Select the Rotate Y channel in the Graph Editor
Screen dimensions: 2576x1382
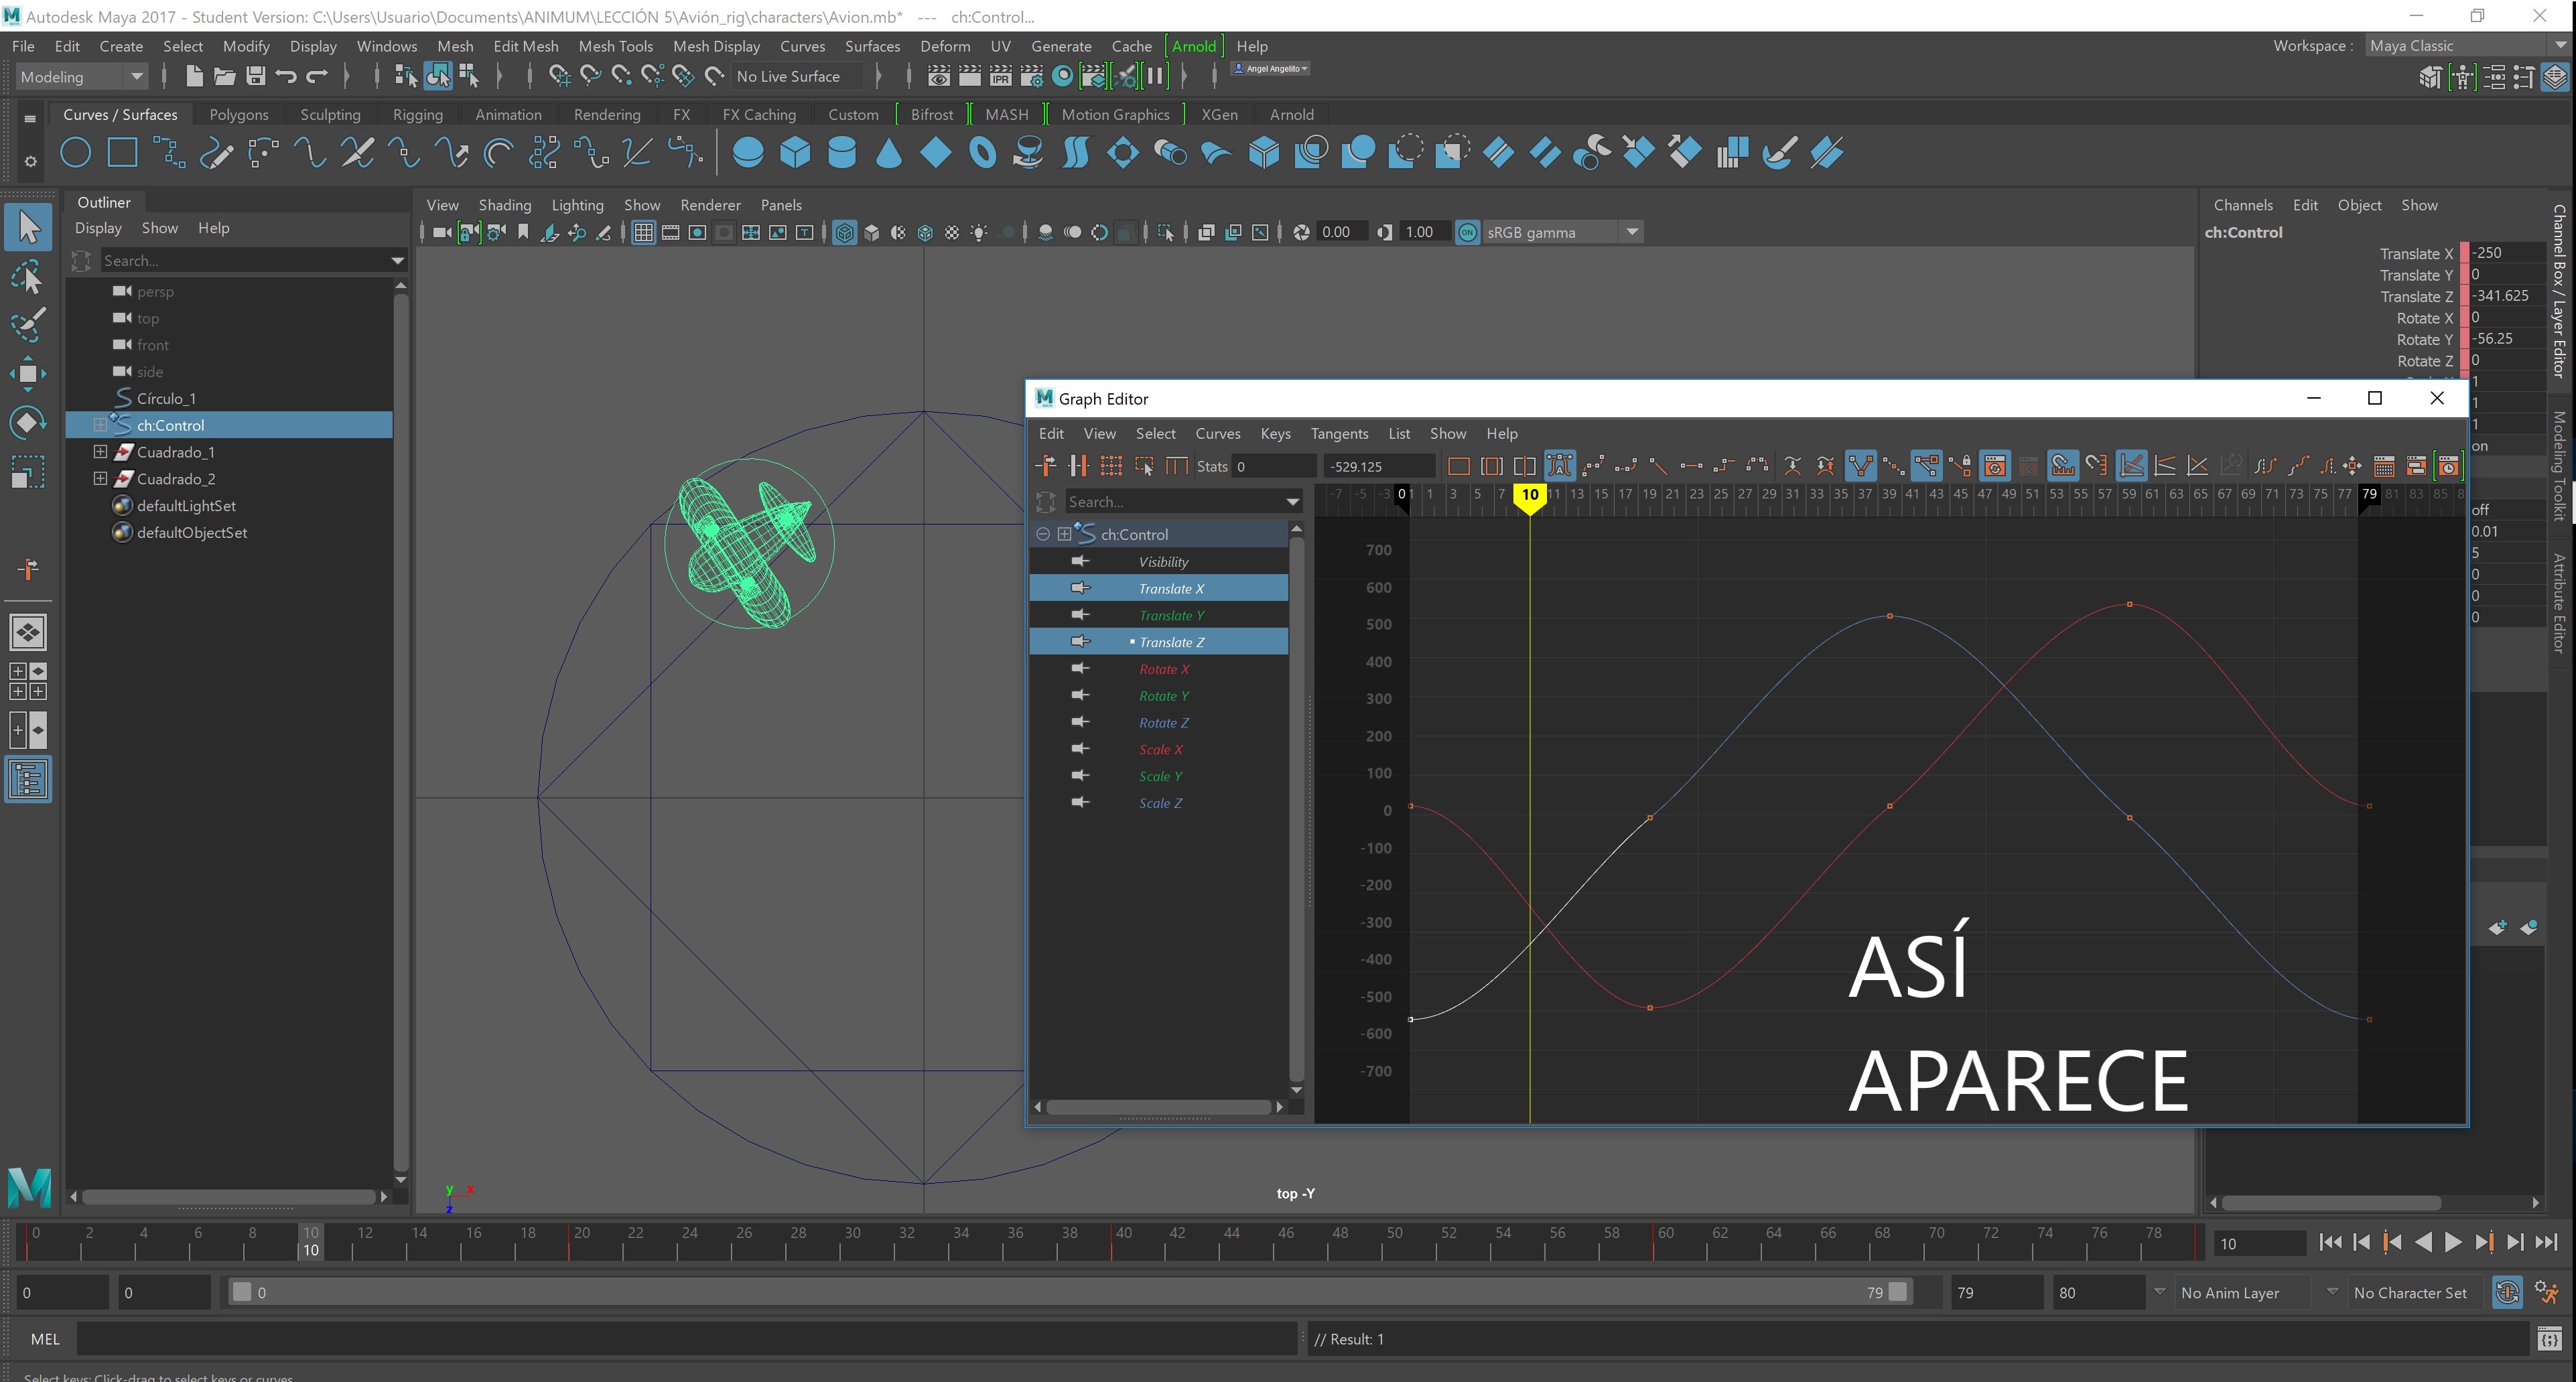coord(1163,696)
